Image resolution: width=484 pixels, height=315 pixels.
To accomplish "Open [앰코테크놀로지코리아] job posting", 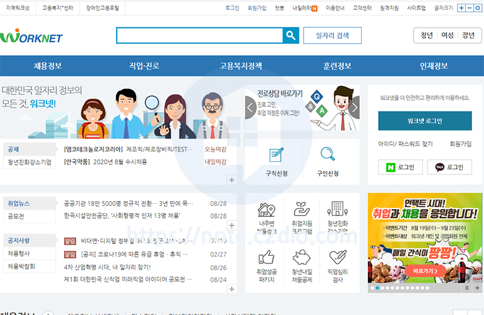I will (x=128, y=150).
